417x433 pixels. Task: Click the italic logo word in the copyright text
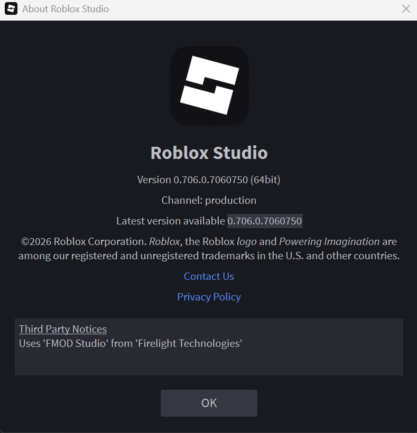(x=247, y=242)
